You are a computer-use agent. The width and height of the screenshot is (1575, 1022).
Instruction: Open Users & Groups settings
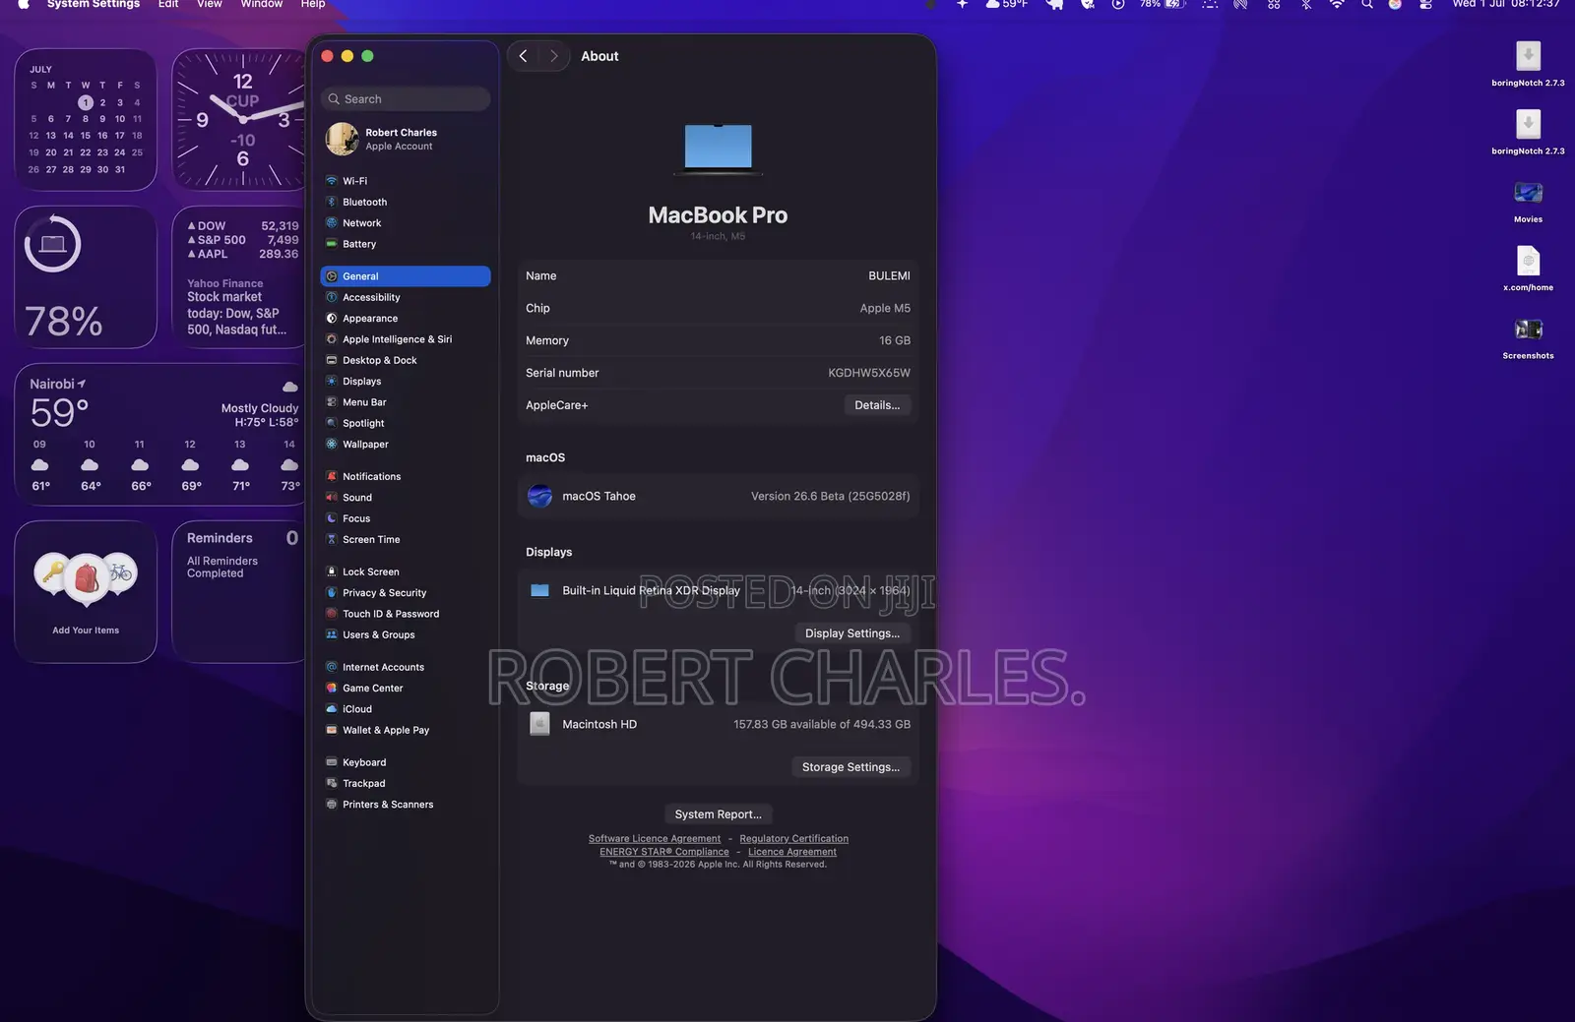(x=405, y=634)
